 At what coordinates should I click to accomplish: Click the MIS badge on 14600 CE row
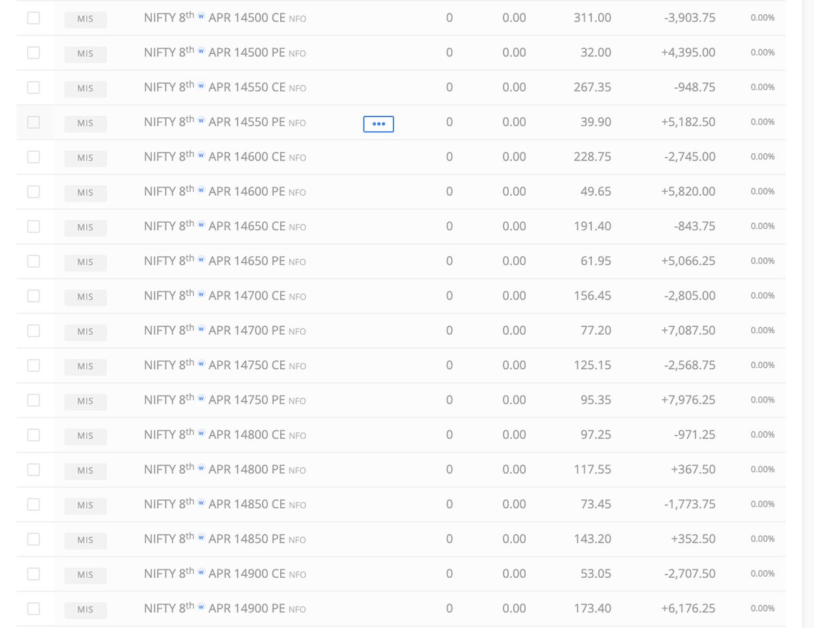coord(85,159)
